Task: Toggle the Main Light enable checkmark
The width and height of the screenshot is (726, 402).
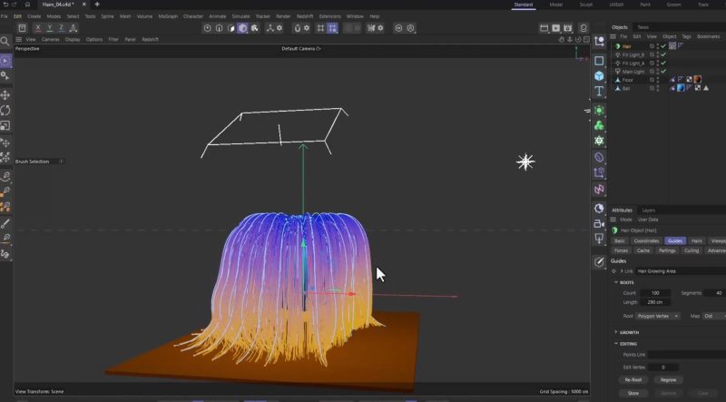Action: tap(663, 72)
